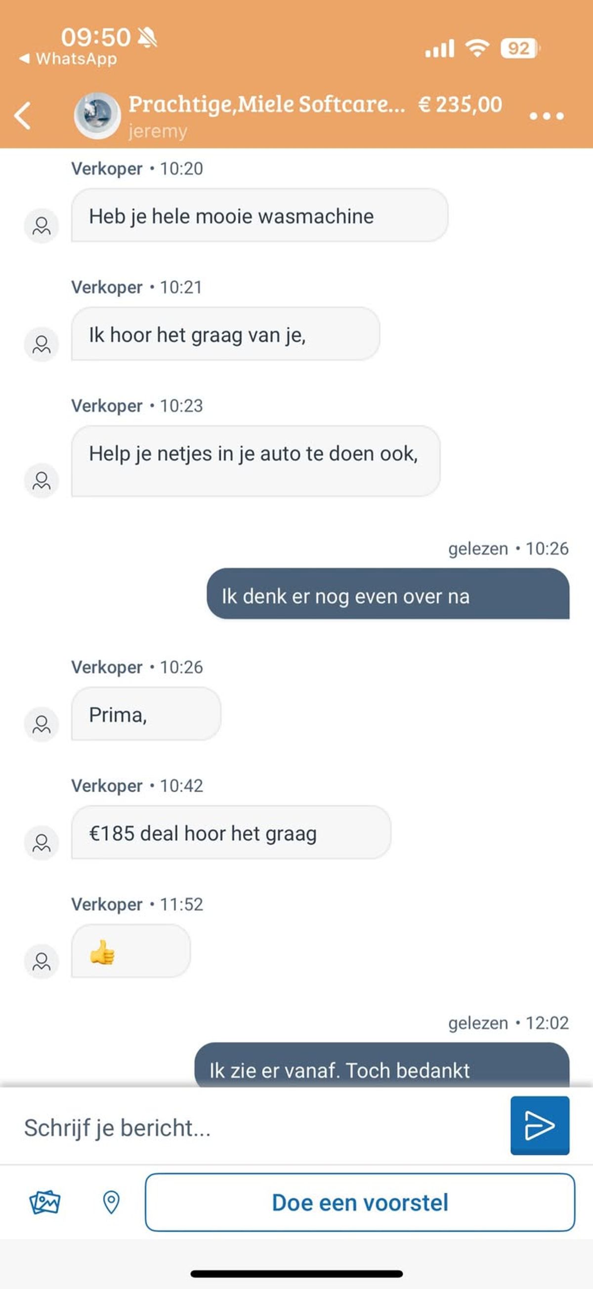Focus the 'Schrijf je bericht...' input field

click(260, 1128)
